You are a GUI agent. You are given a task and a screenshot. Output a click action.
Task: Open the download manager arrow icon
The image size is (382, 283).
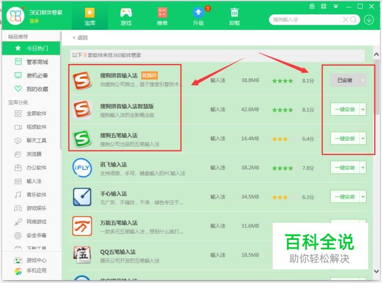tap(369, 20)
